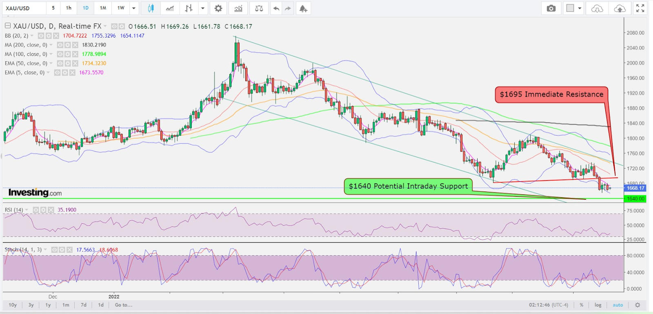The width and height of the screenshot is (653, 314).
Task: Select the 1h timeframe
Action: point(69,8)
